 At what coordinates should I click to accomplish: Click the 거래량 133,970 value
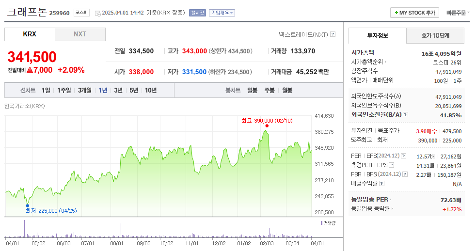point(303,51)
